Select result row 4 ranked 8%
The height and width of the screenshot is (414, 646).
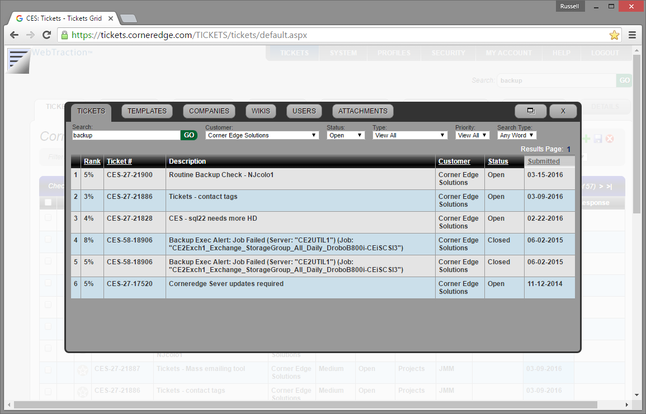click(323, 244)
